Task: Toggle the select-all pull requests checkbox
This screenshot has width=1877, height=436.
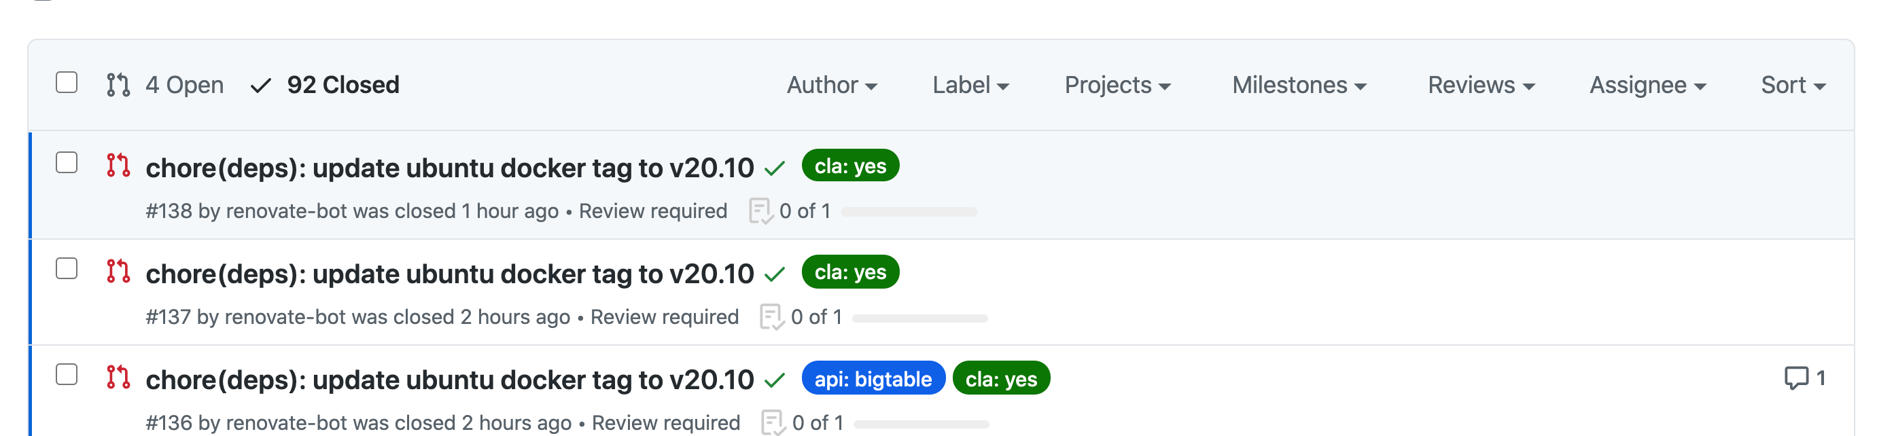Action: point(67,83)
